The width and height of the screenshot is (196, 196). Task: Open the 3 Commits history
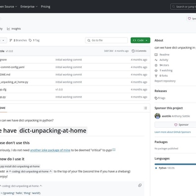[x=139, y=51]
